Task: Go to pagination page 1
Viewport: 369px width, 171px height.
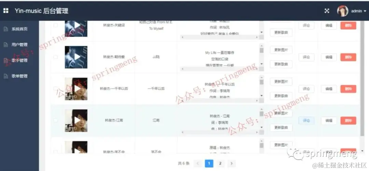Action: pos(209,163)
